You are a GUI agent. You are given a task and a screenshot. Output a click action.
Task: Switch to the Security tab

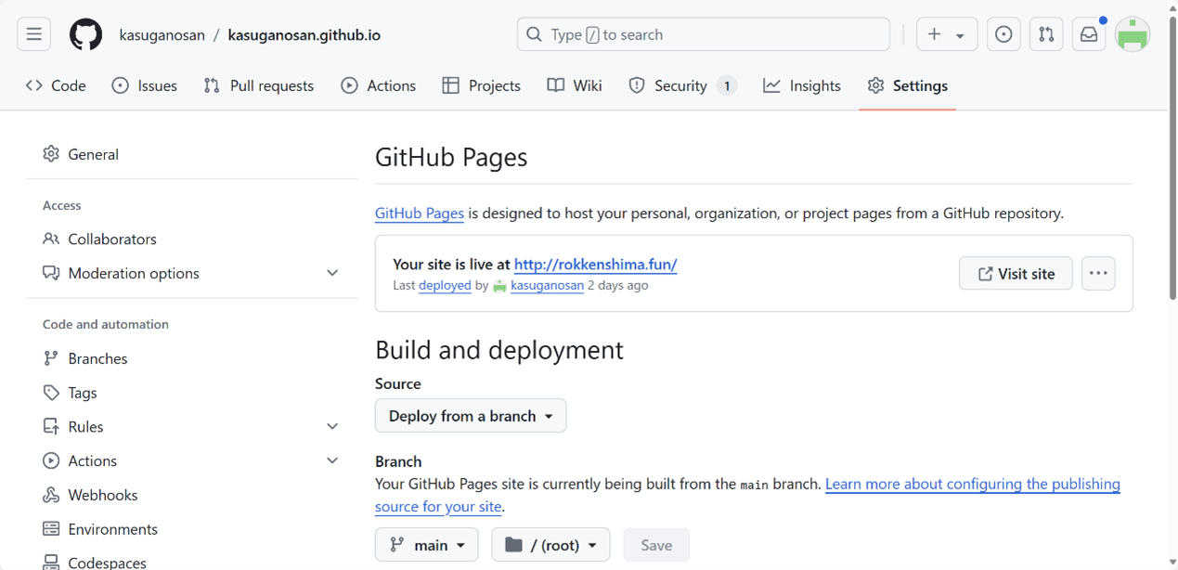[682, 85]
